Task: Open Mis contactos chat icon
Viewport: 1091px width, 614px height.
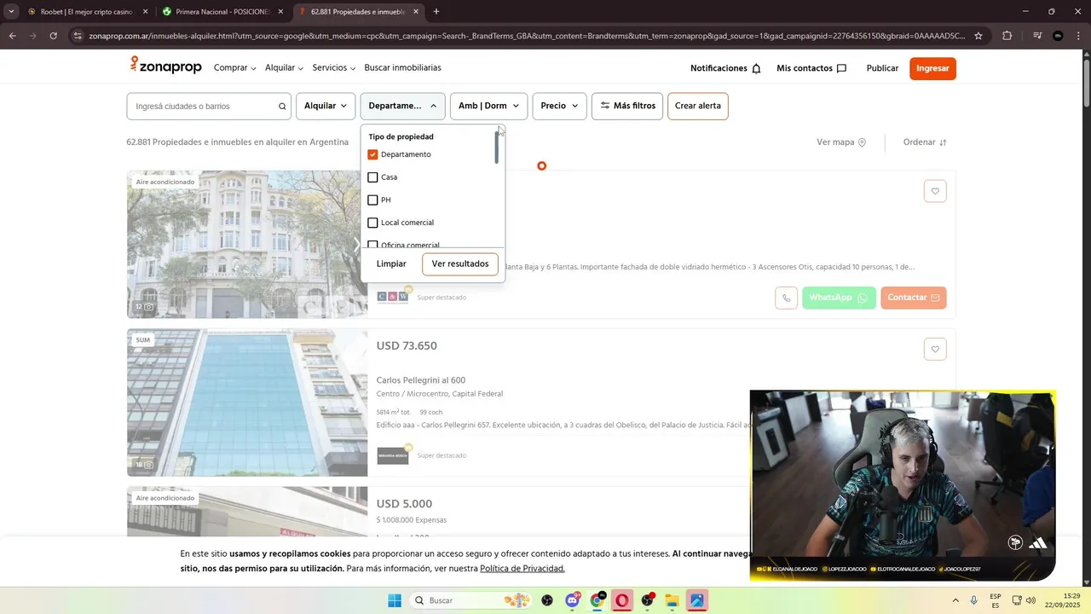Action: tap(841, 68)
